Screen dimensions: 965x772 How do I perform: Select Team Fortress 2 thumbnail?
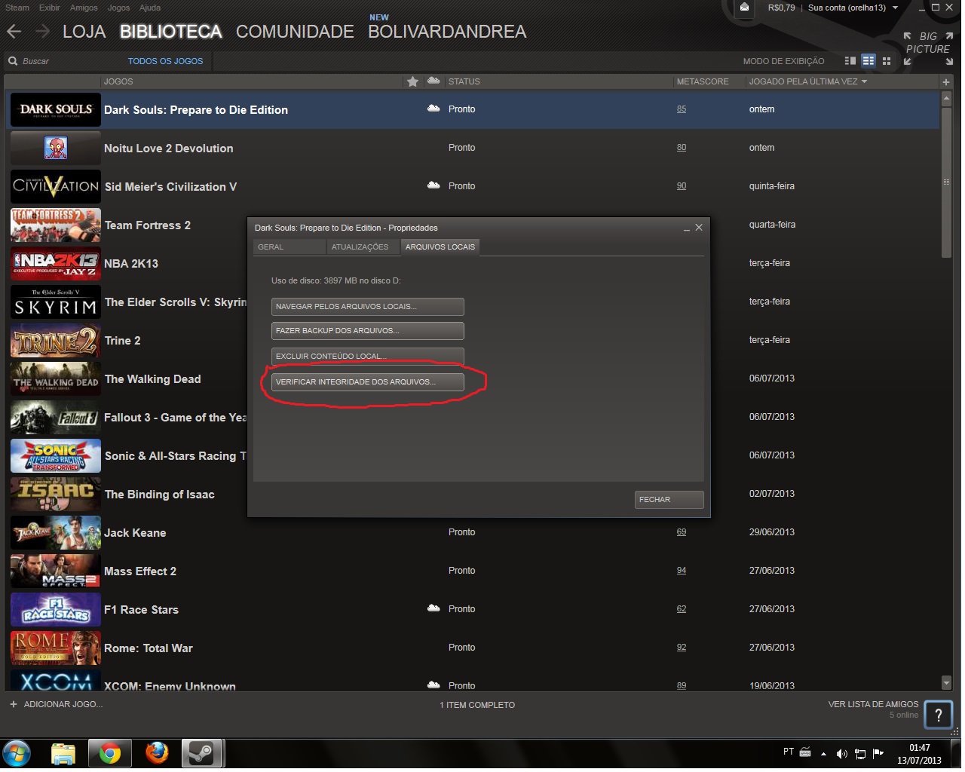coord(56,225)
